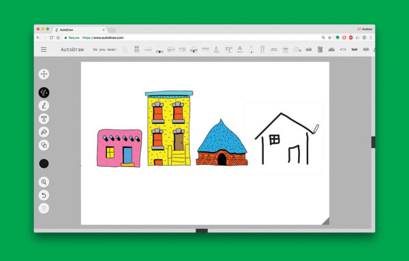
Task: Open the hamburger menu
Action: point(44,49)
